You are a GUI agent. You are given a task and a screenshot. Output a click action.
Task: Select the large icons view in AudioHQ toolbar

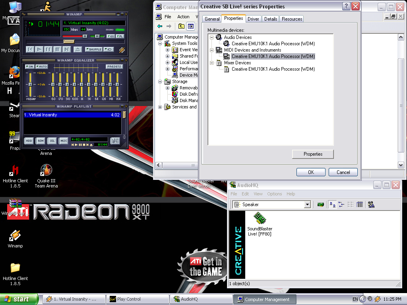pos(331,205)
